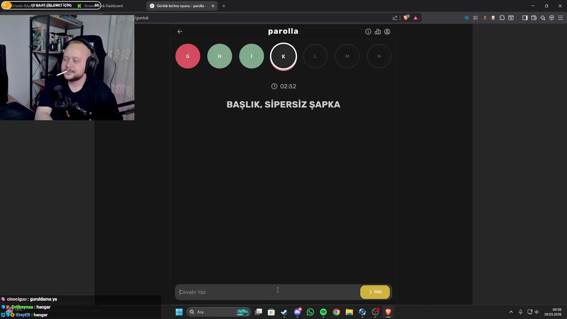Open a new browser tab
The width and height of the screenshot is (567, 319).
tap(224, 6)
